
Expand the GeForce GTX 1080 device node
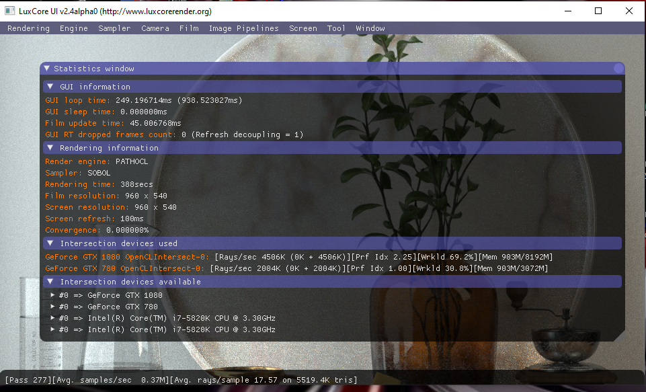(x=53, y=295)
